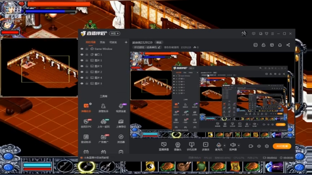This screenshot has width=312, height=175.
Task: Expand the speaker options arrow
Action: tap(239, 146)
